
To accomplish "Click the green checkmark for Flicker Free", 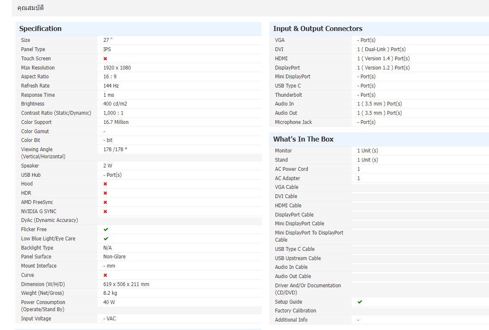I will pyautogui.click(x=106, y=229).
